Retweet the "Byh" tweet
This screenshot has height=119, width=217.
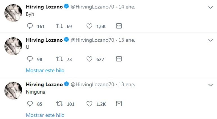[59, 26]
